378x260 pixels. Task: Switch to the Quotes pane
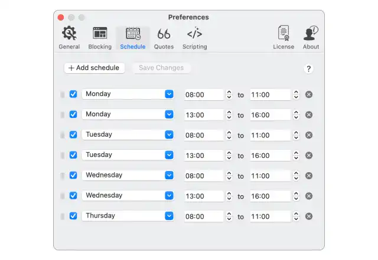[164, 38]
